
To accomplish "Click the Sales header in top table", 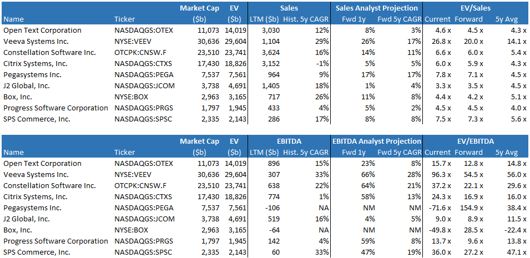I will [289, 8].
